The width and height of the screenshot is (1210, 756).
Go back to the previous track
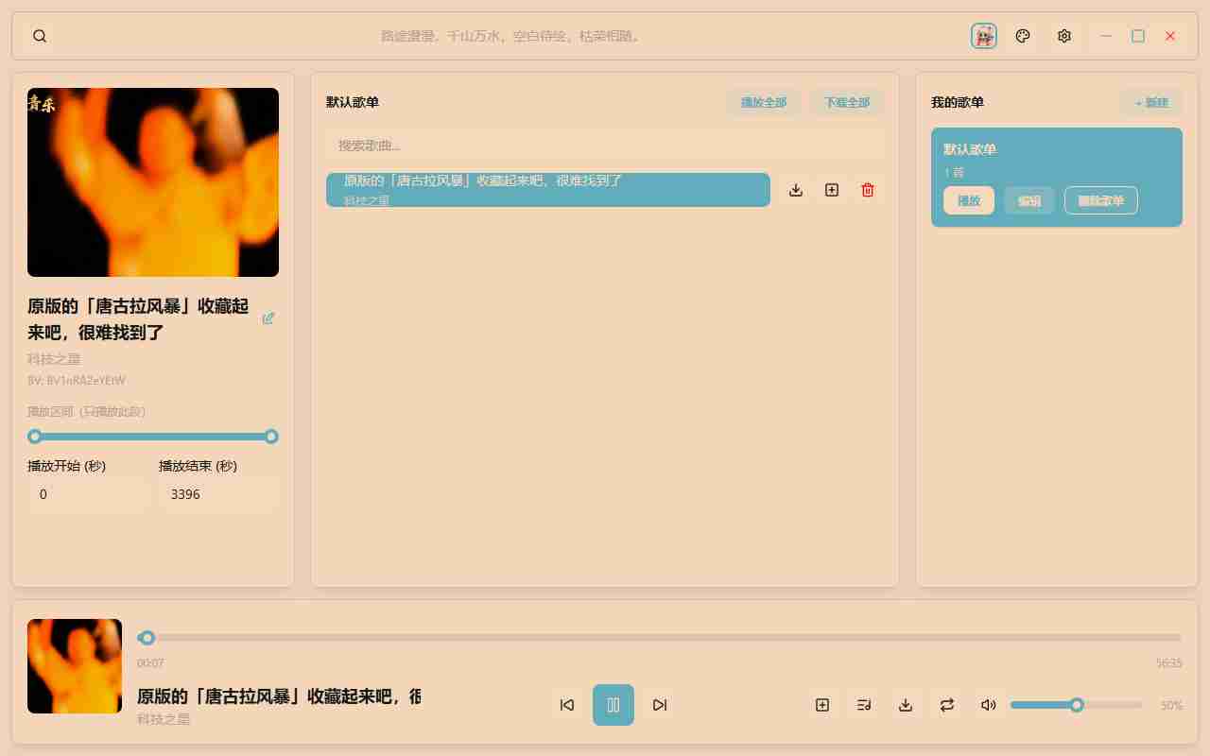(x=567, y=705)
